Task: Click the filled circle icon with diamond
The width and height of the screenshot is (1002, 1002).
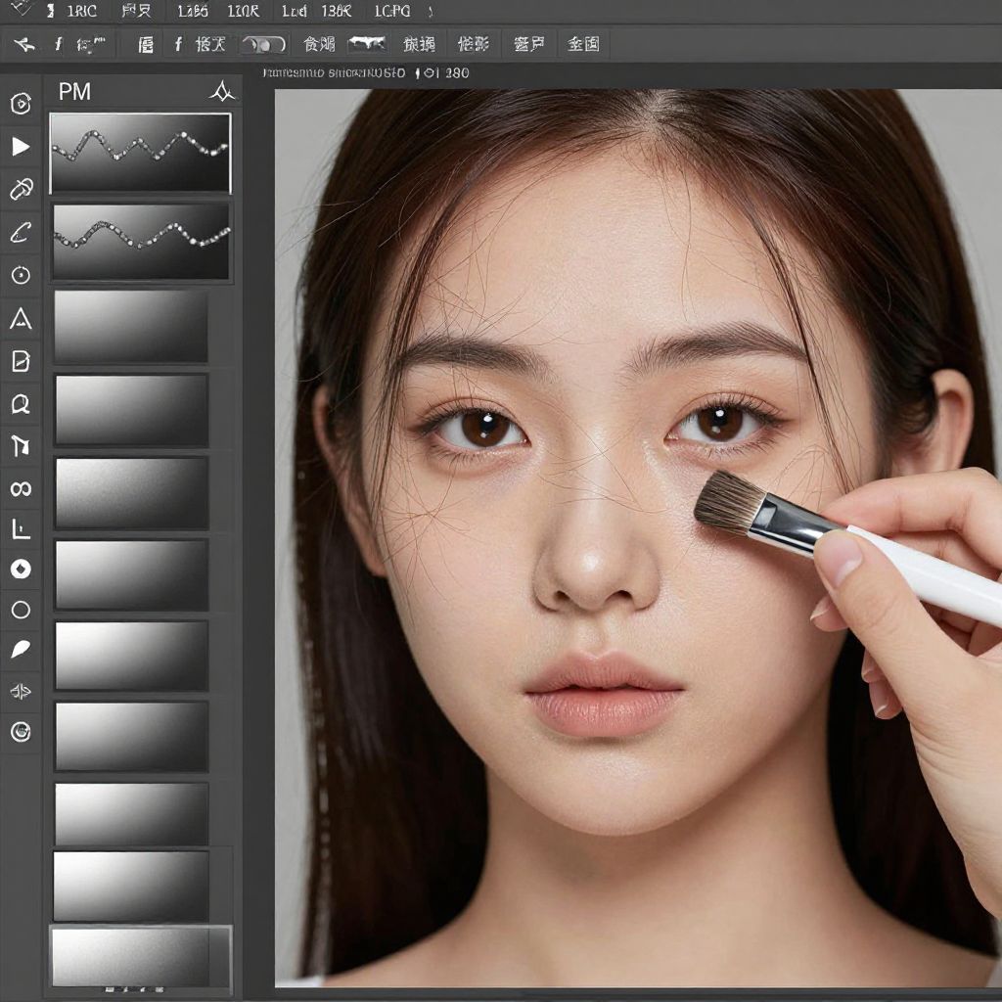Action: pos(21,569)
